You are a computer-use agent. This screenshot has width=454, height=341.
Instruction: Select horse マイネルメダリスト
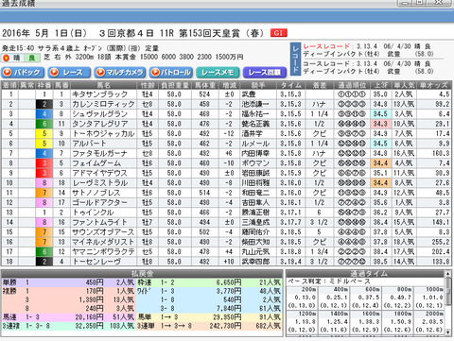coord(103,242)
